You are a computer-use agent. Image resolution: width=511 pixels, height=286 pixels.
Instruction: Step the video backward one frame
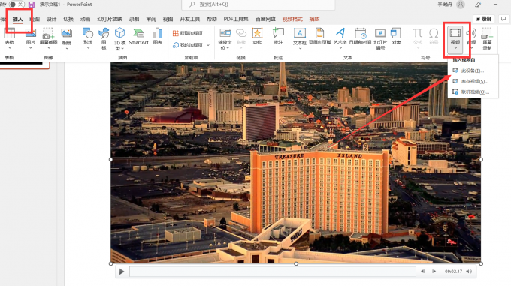(x=422, y=271)
